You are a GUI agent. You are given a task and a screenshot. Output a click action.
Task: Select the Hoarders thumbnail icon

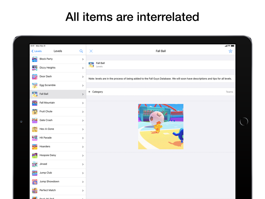pyautogui.click(x=35, y=147)
